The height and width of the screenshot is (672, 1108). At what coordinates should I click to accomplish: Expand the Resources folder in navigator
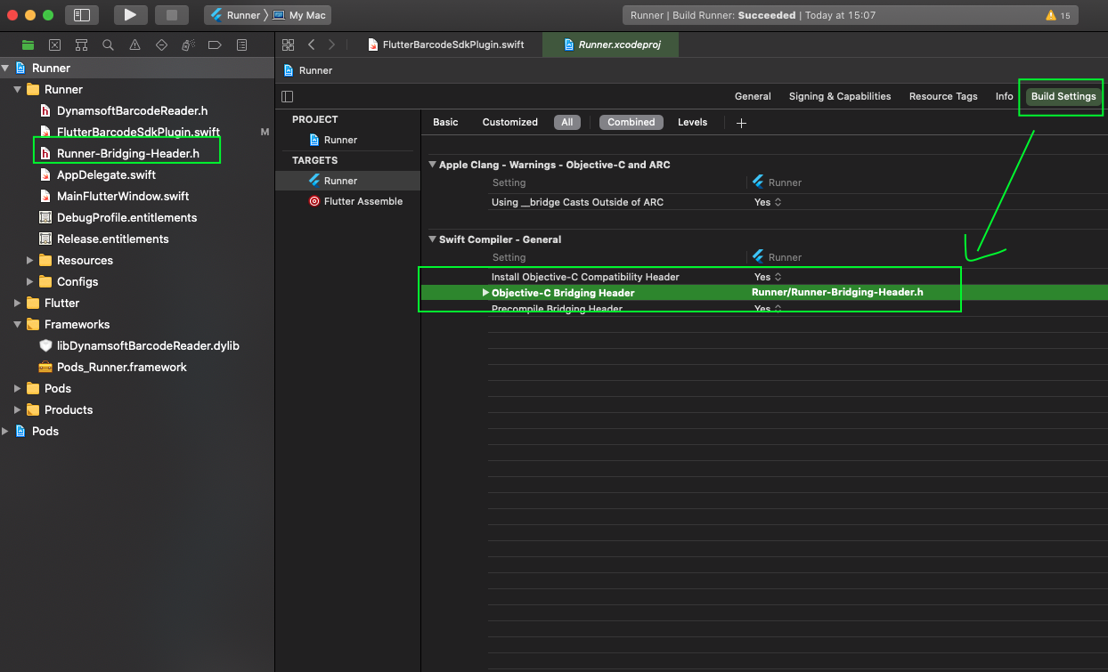click(x=30, y=261)
